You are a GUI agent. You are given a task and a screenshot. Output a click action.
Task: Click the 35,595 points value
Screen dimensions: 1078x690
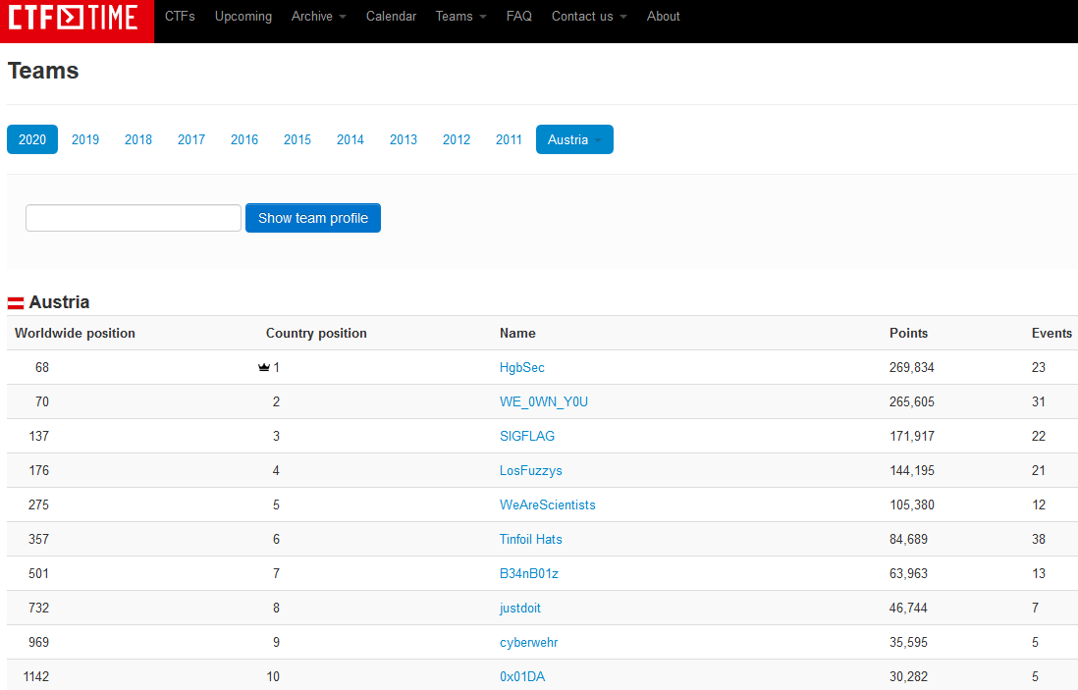(x=908, y=642)
